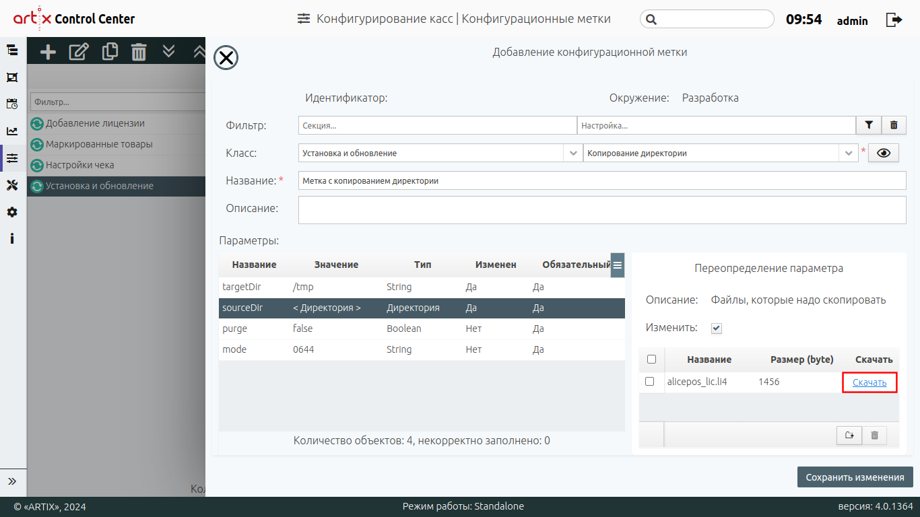Click the logout icon next to admin
The image size is (920, 517).
coord(894,20)
